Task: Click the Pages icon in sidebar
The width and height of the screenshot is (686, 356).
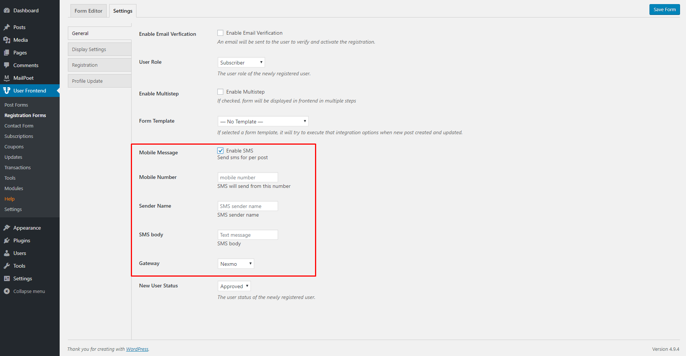Action: tap(7, 53)
